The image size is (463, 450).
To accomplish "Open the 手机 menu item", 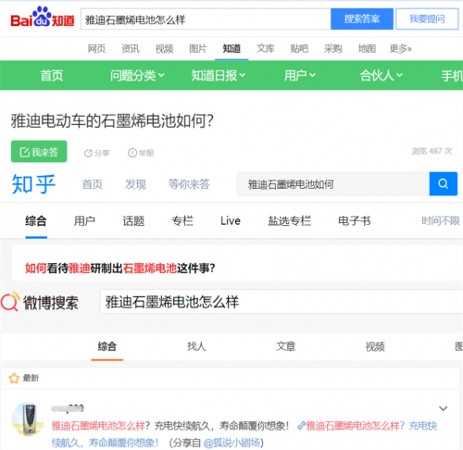I will tap(452, 75).
